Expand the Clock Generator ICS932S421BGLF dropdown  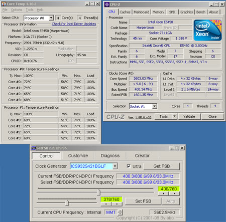coord(115,166)
